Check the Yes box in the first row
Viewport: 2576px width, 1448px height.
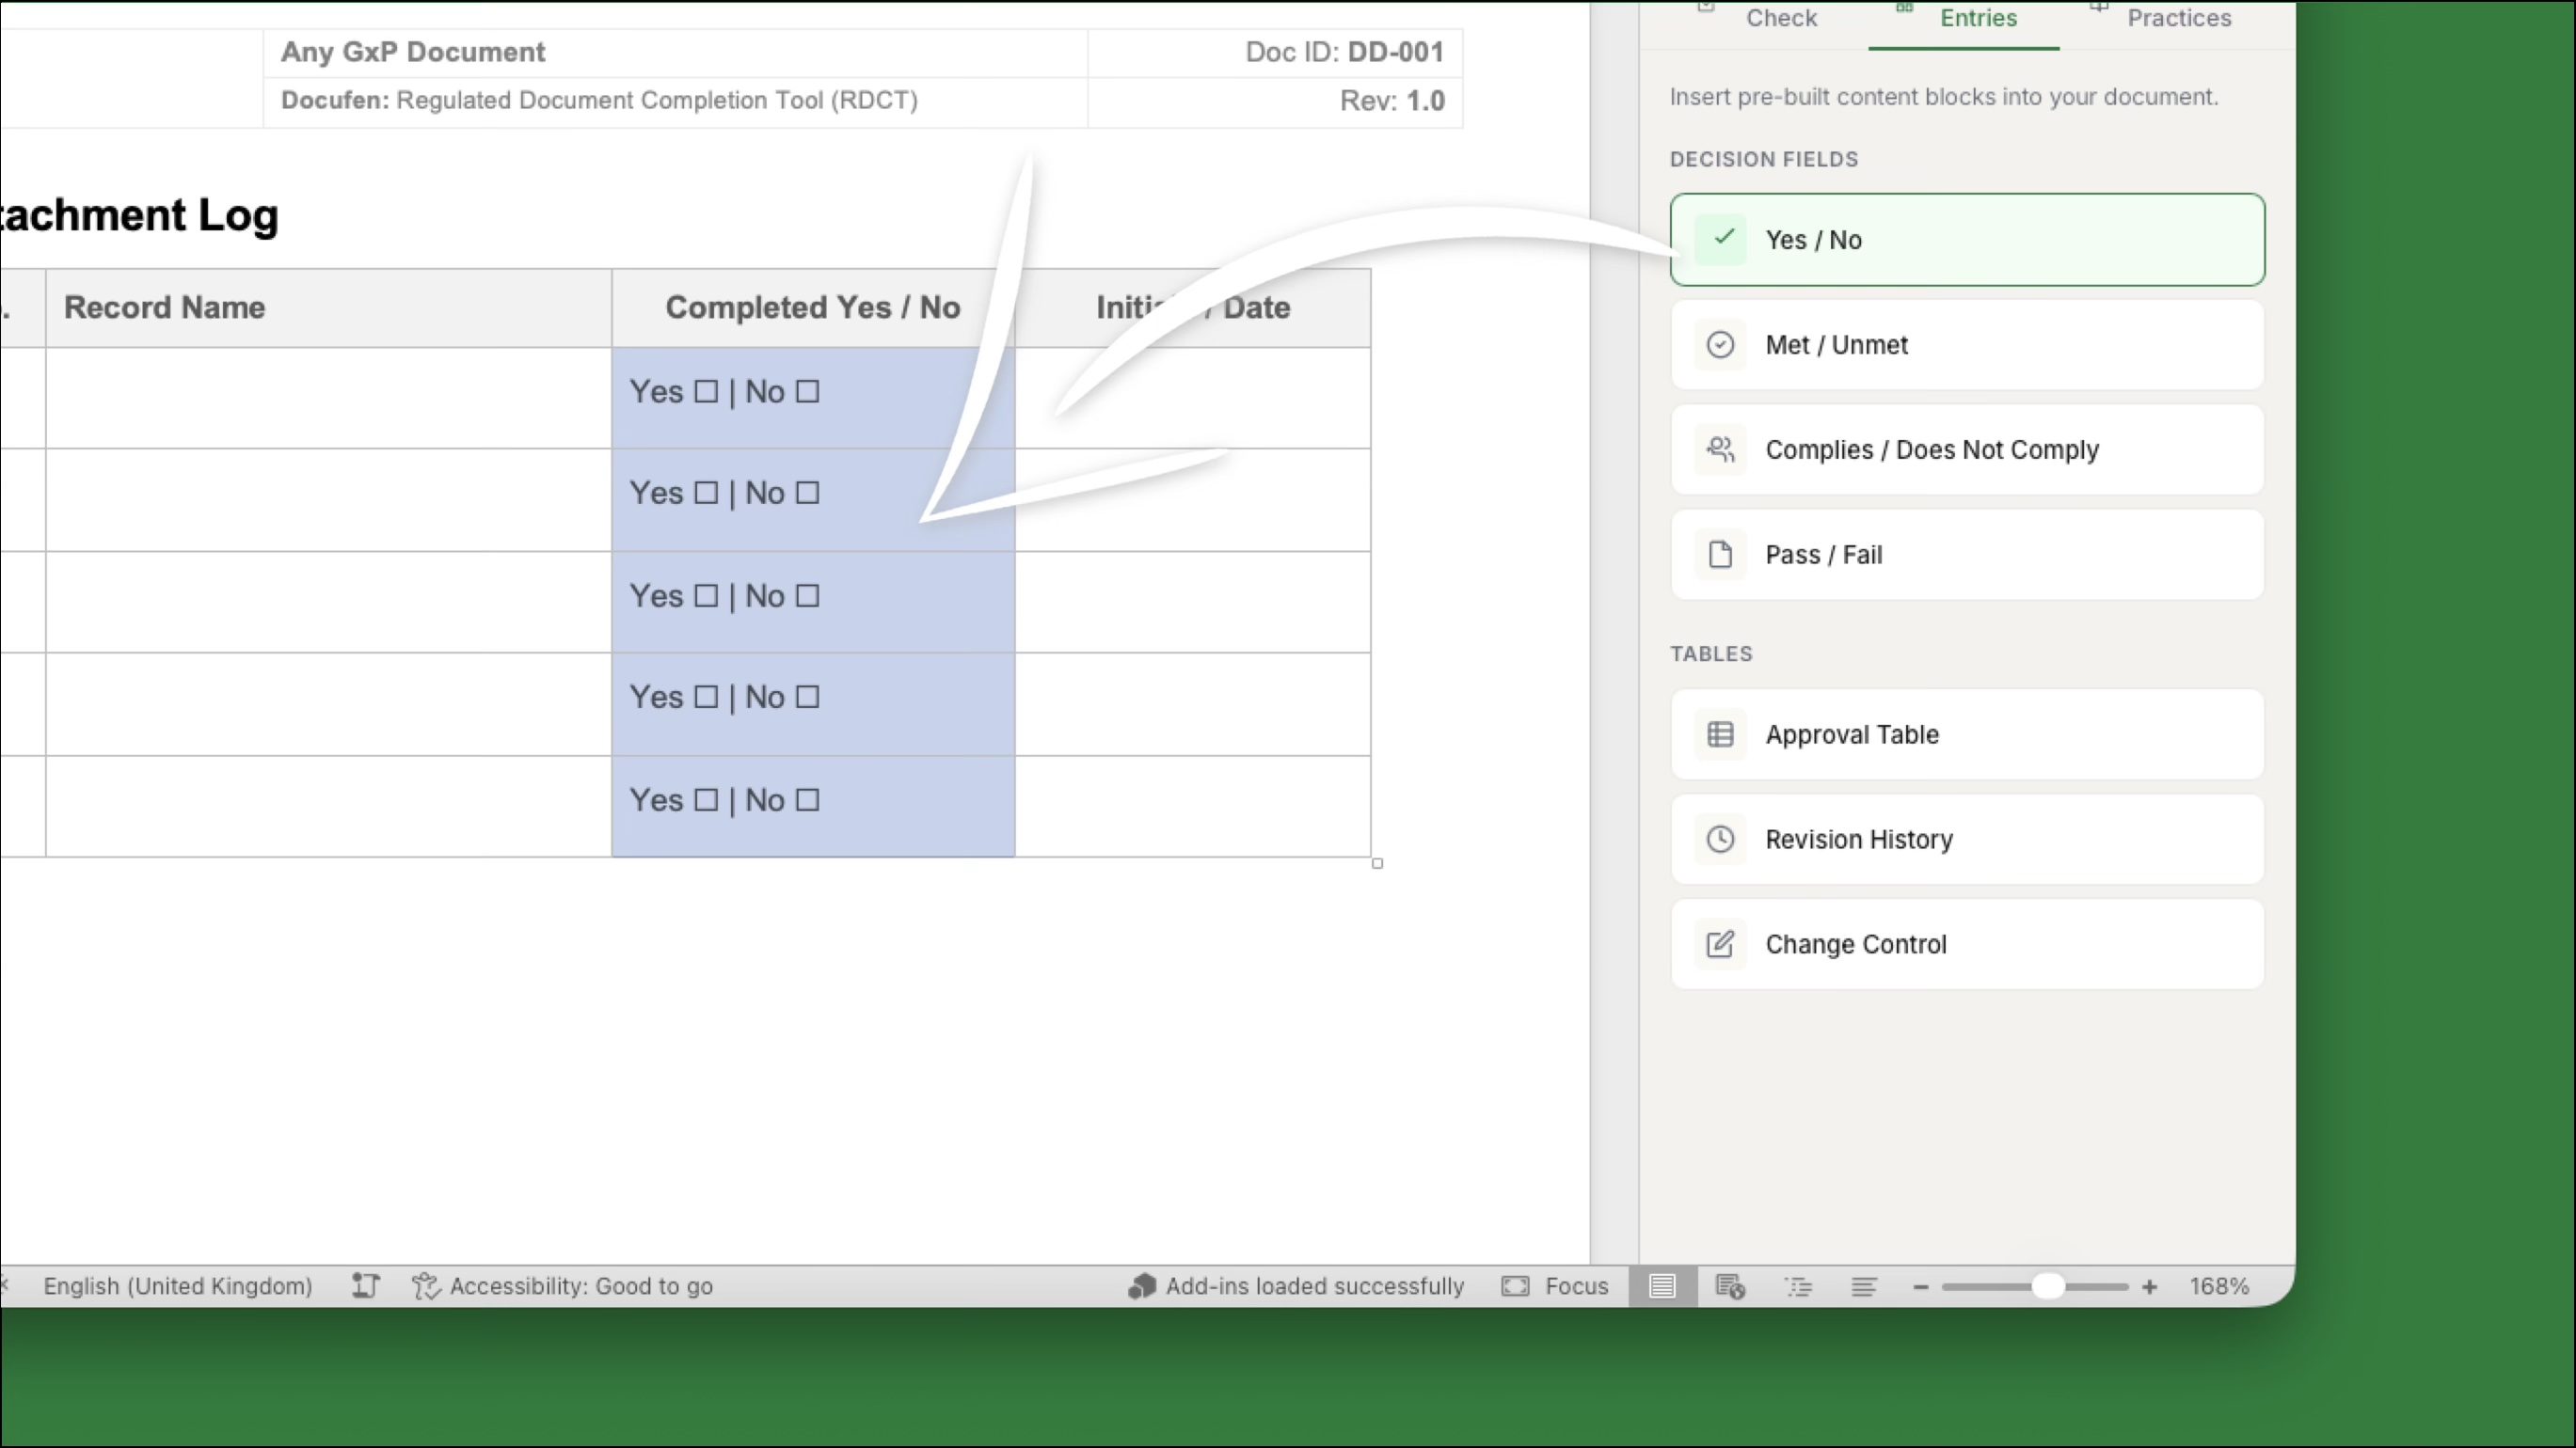705,392
